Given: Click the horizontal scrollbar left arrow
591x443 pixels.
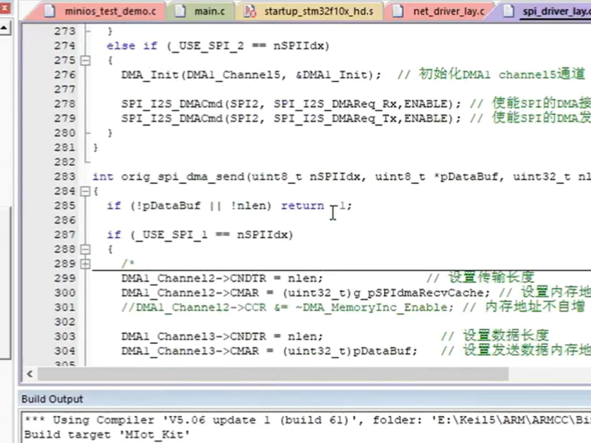Looking at the screenshot, I should point(30,374).
